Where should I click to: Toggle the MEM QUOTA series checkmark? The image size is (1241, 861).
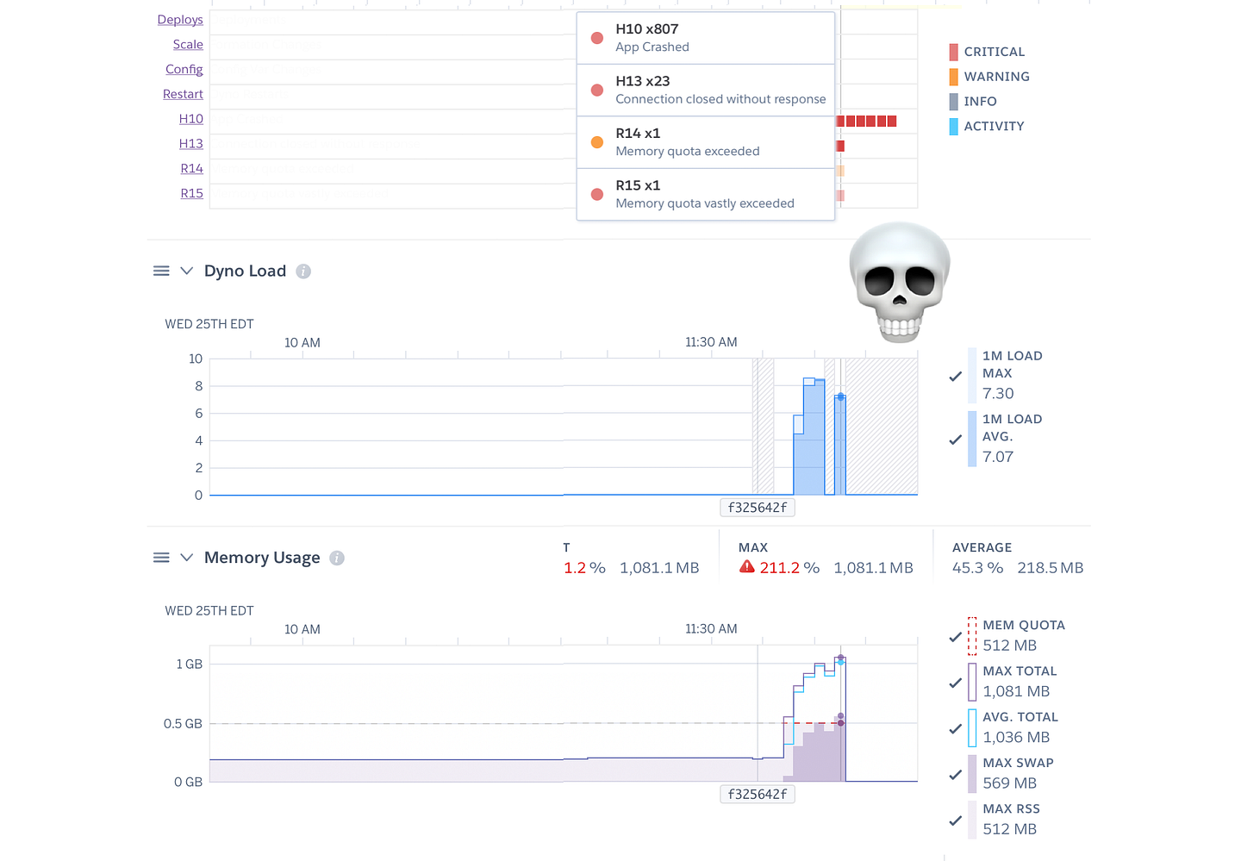(x=955, y=637)
